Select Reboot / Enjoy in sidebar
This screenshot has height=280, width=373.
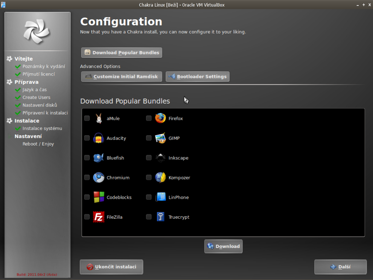tap(38, 144)
